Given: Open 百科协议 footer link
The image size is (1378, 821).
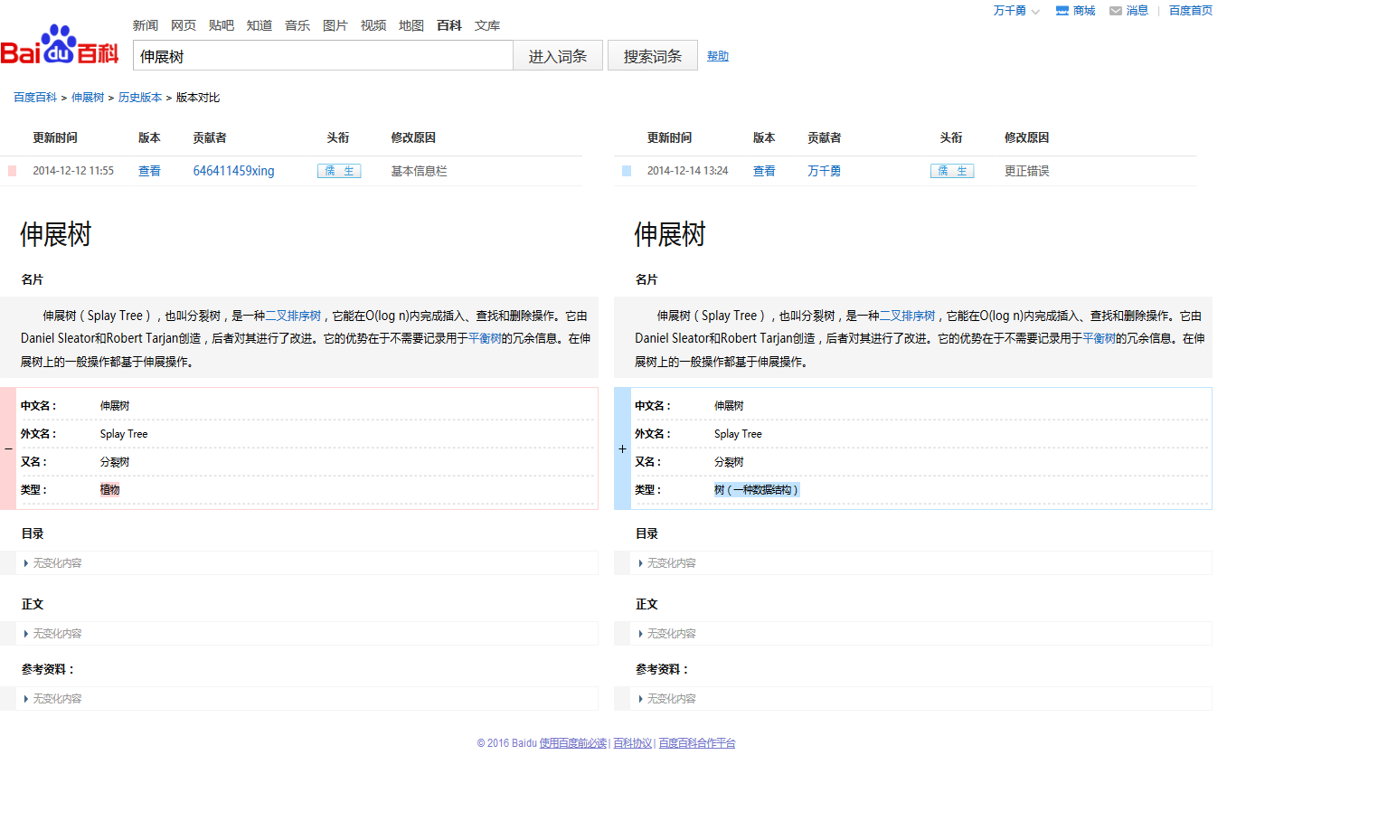Looking at the screenshot, I should tap(633, 743).
